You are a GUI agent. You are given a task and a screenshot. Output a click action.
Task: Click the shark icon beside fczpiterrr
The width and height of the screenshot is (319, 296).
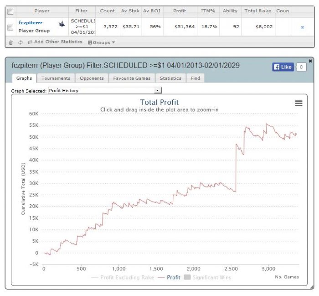pos(62,24)
